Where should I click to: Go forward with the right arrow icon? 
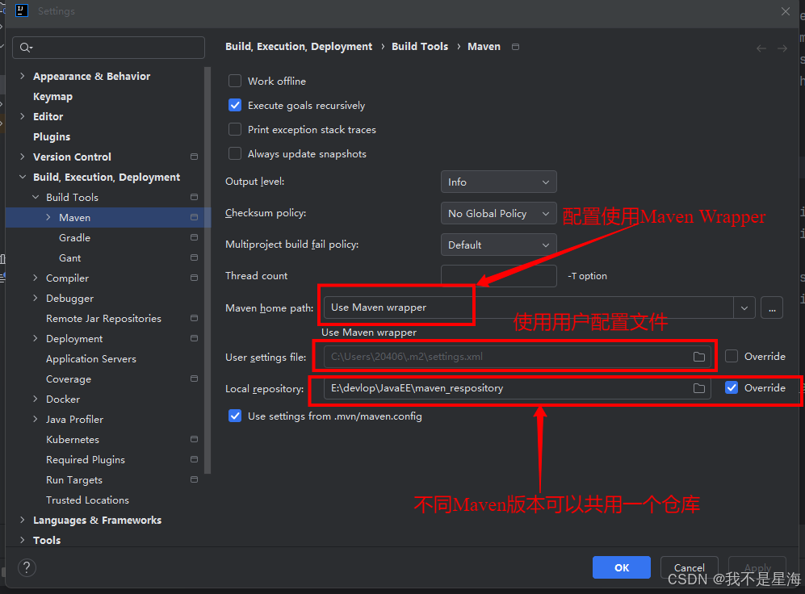tap(782, 48)
